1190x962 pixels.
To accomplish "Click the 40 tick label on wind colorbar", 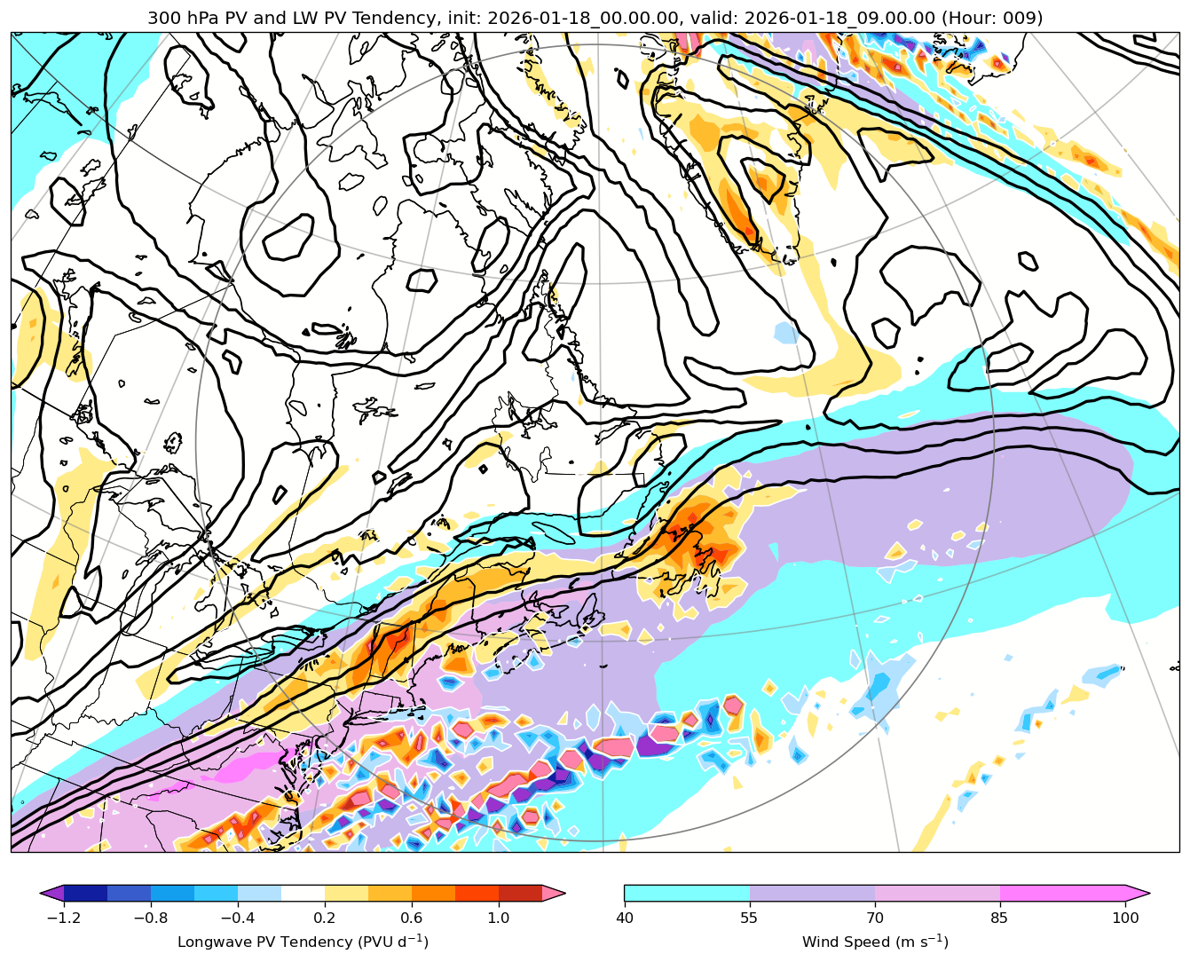I will (x=625, y=918).
